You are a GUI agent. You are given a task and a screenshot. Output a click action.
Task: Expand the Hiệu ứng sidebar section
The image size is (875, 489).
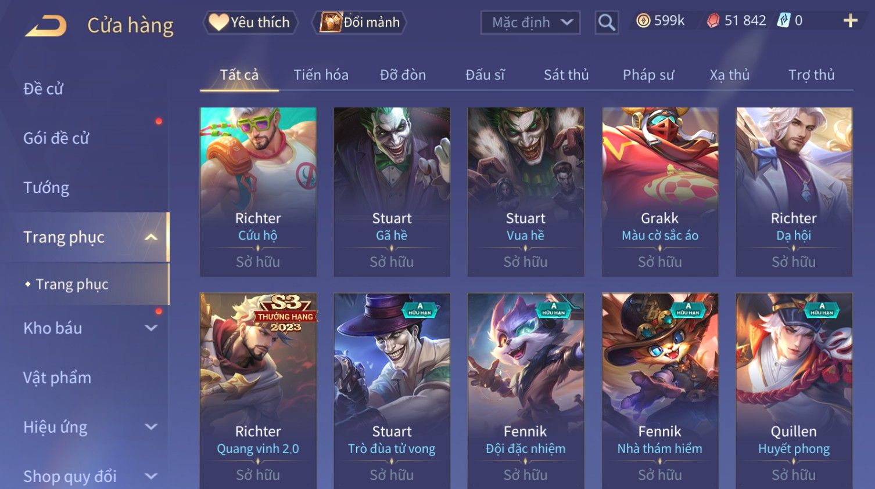click(150, 427)
